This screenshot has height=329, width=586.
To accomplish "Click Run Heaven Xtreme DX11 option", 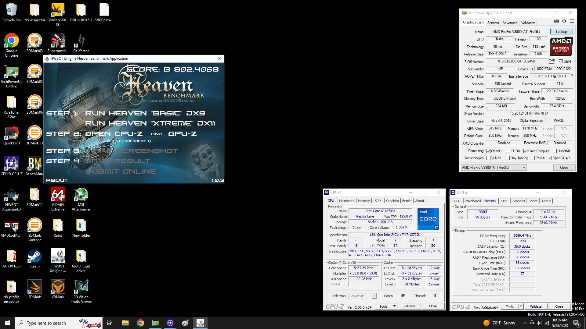I will click(150, 123).
